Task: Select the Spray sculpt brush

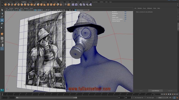Action: (28, 5)
